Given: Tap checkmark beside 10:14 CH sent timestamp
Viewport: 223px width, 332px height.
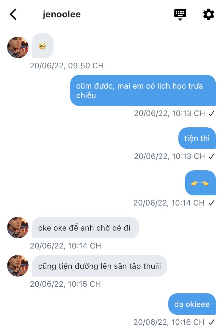Looking at the screenshot, I should pyautogui.click(x=211, y=203).
